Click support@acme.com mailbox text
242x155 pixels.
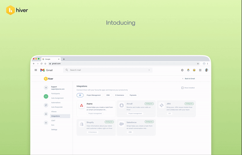click(58, 89)
